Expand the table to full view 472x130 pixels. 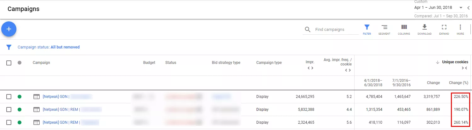pos(444,29)
